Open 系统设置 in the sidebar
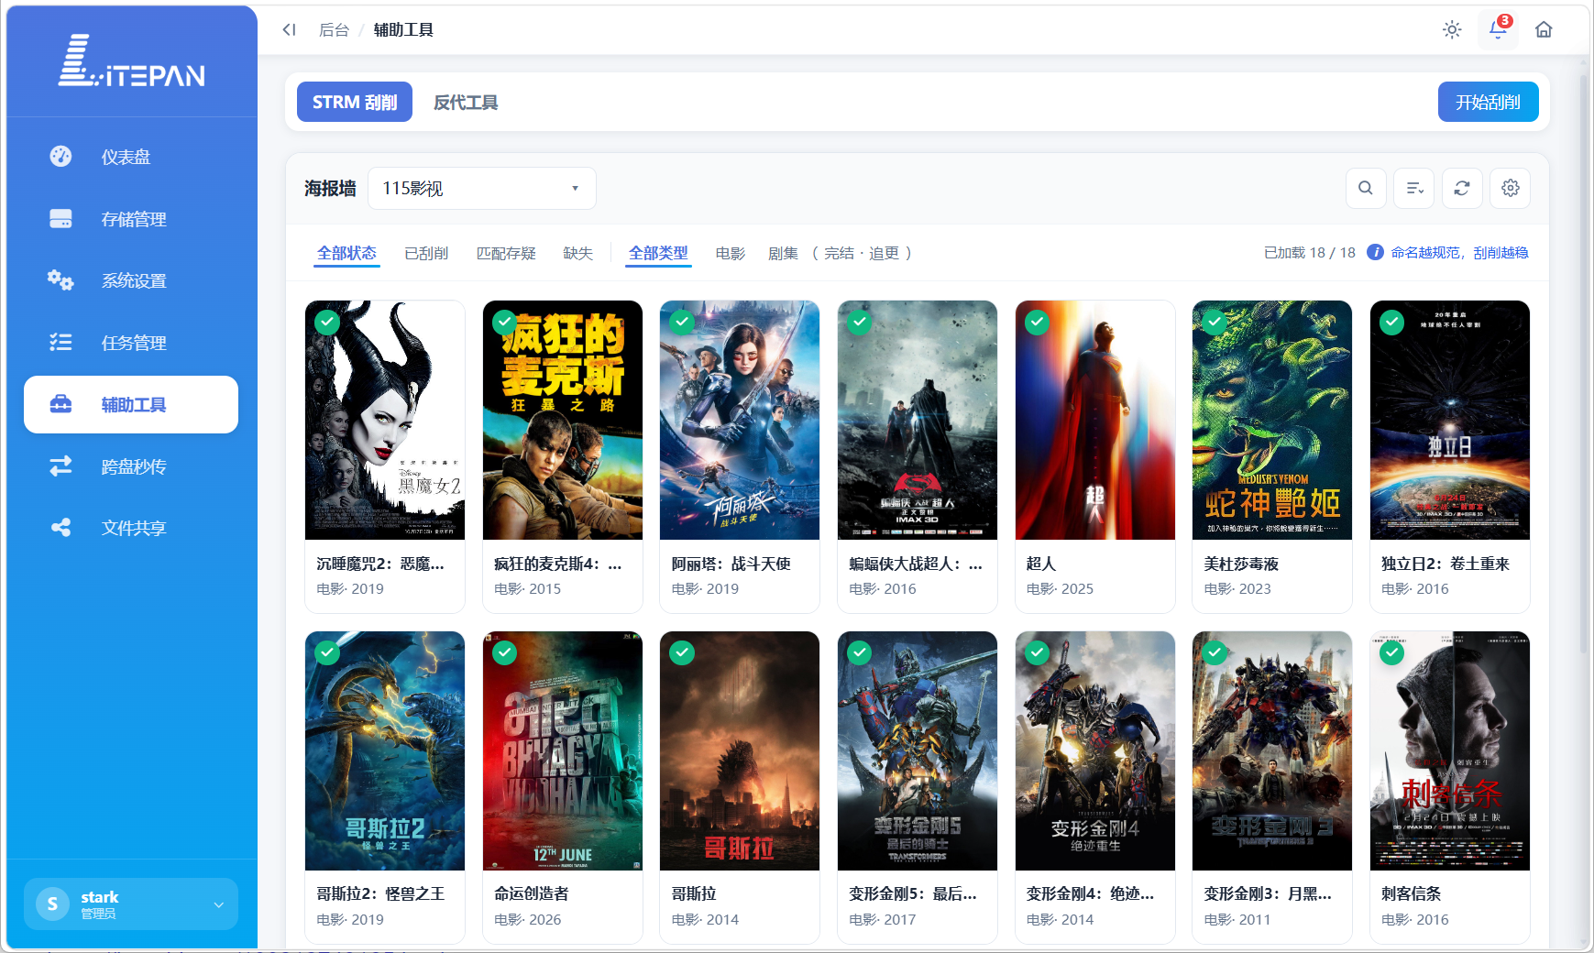The width and height of the screenshot is (1594, 953). pos(131,280)
